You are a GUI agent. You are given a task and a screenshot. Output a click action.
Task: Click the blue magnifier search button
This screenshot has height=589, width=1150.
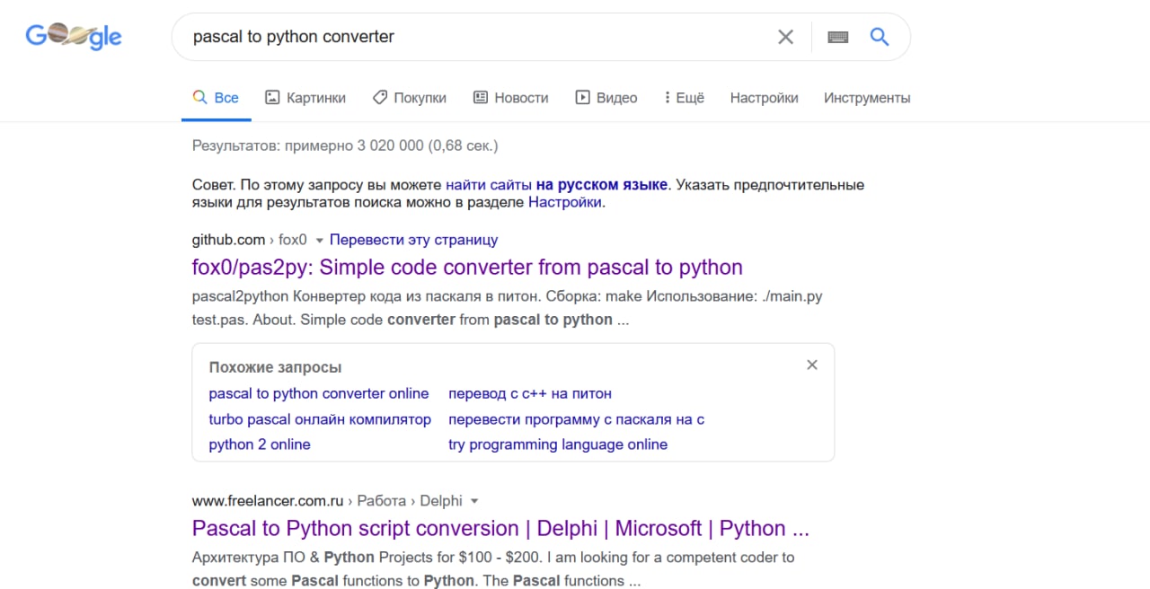(x=880, y=37)
